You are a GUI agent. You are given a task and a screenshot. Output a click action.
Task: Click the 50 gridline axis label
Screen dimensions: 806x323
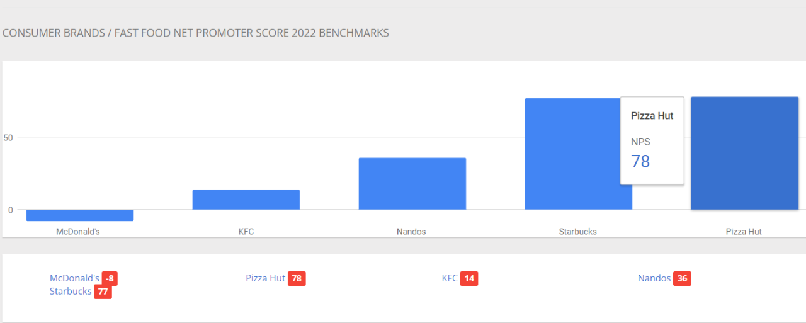point(7,137)
